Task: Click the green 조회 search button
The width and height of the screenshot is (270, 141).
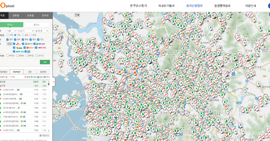Action: point(45,62)
